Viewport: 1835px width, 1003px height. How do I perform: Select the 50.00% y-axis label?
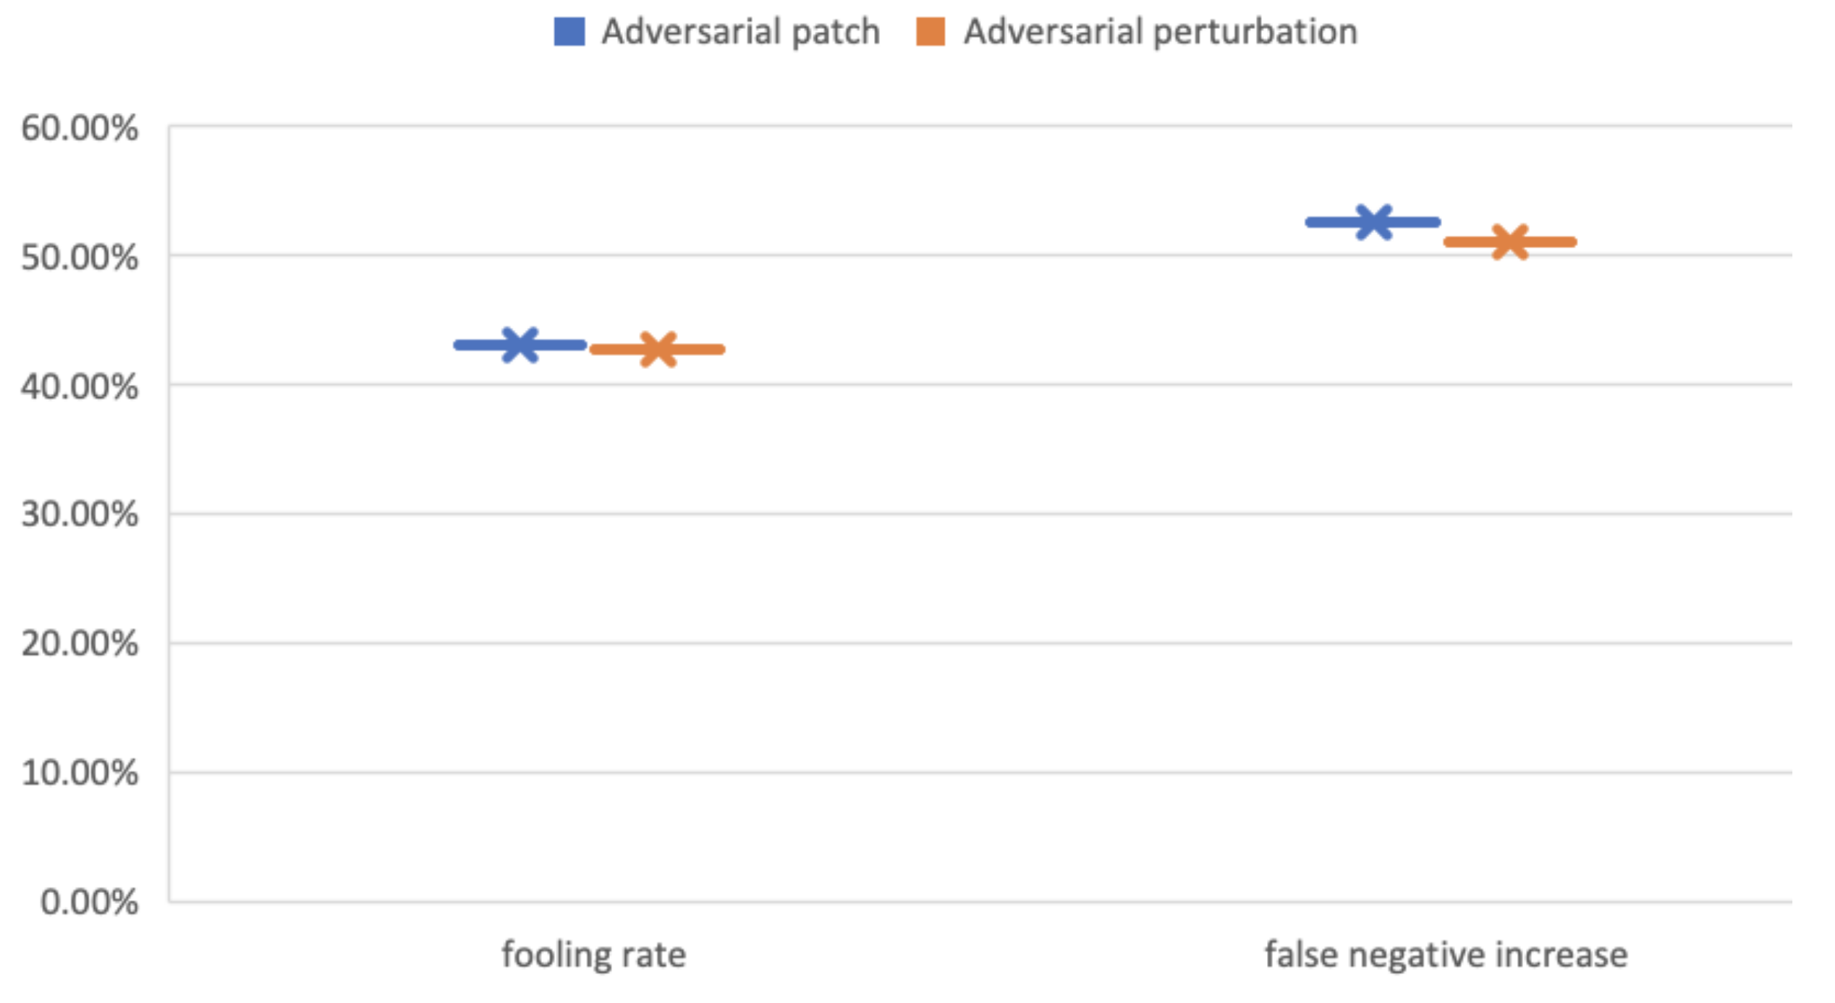(x=80, y=258)
